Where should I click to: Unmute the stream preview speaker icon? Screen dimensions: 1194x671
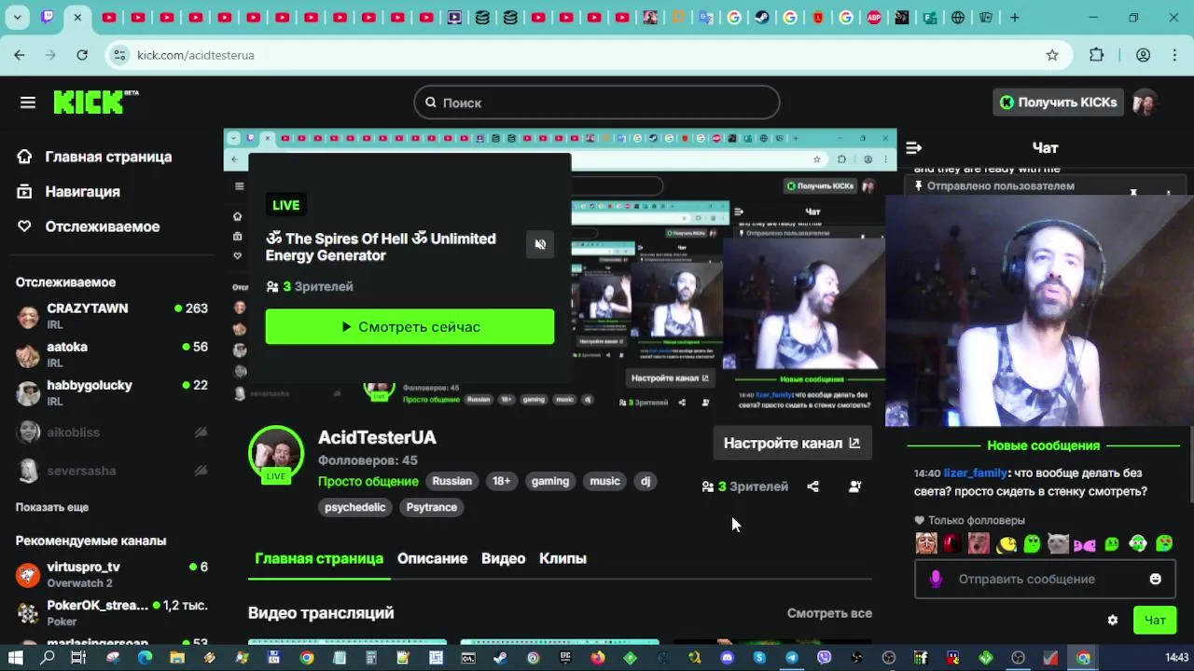540,244
